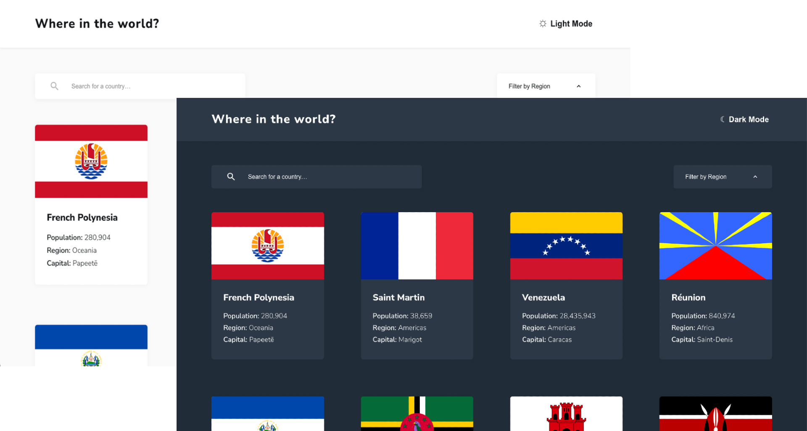This screenshot has height=431, width=807.
Task: Focus the light theme country search field
Action: (140, 86)
